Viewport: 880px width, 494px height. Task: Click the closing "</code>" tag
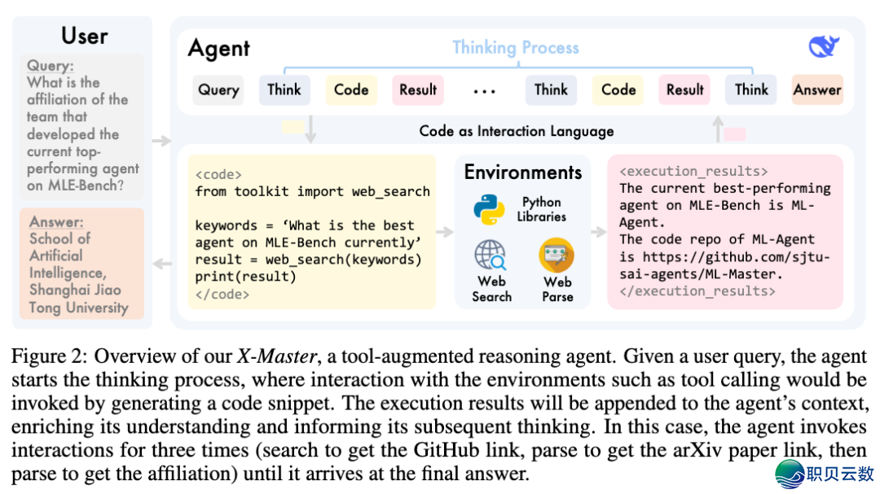222,294
